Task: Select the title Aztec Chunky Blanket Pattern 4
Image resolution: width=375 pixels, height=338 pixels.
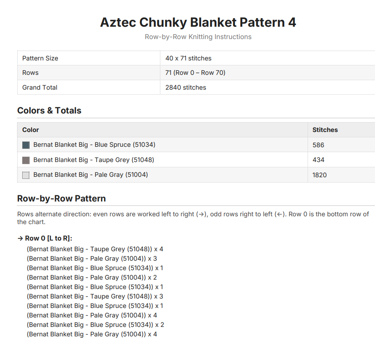Action: pos(198,23)
